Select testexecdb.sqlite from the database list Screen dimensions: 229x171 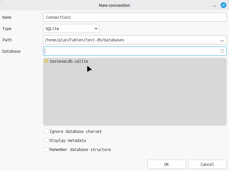69,61
